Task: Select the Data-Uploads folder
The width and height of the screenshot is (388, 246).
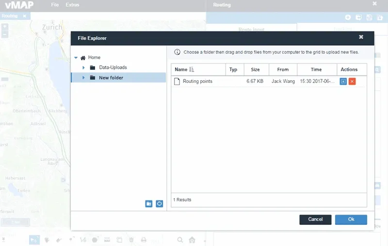Action: click(x=113, y=67)
